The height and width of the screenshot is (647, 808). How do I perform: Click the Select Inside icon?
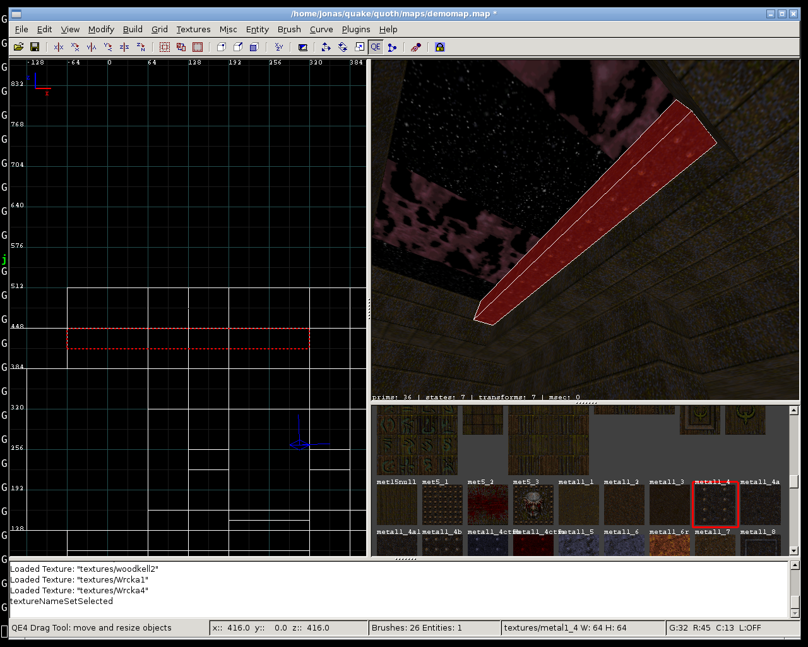198,47
